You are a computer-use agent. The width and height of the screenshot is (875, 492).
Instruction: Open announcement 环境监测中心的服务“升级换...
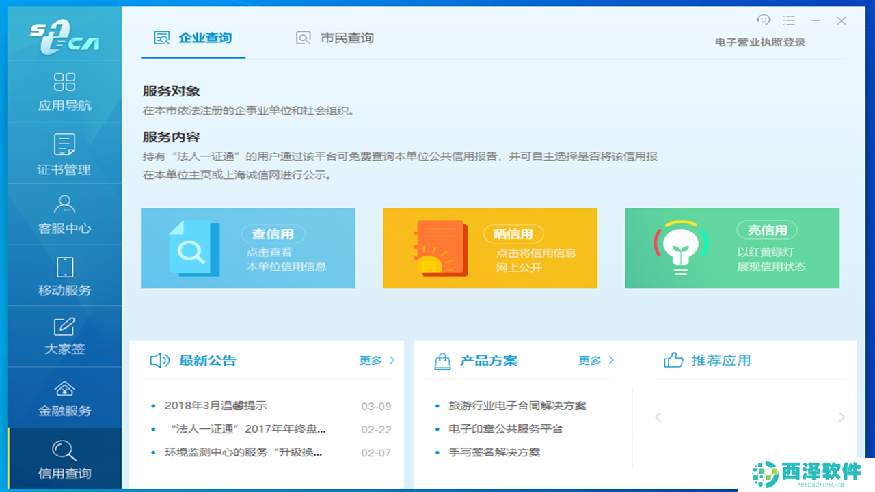(243, 452)
